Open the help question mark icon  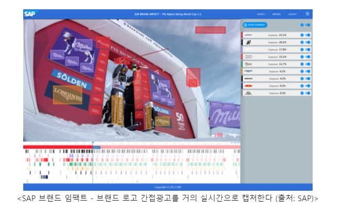pos(307,14)
